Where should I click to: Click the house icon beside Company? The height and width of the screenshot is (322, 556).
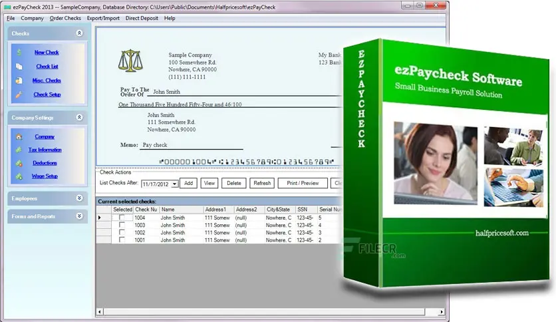(x=19, y=136)
